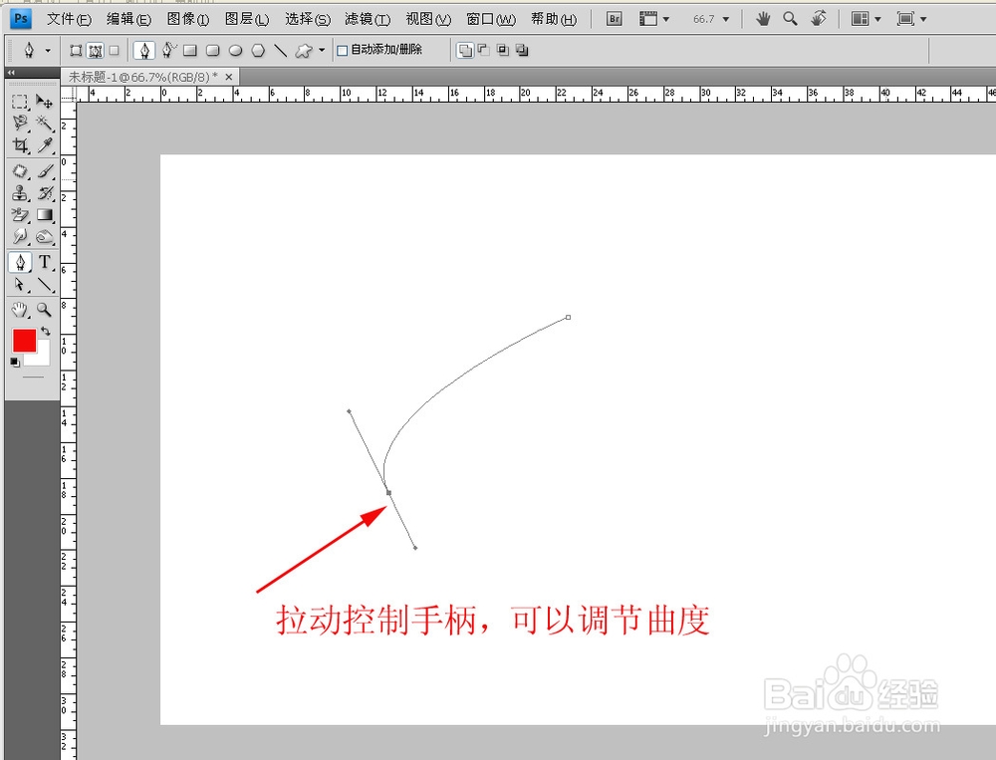Choose the Lasso tool

coord(21,123)
